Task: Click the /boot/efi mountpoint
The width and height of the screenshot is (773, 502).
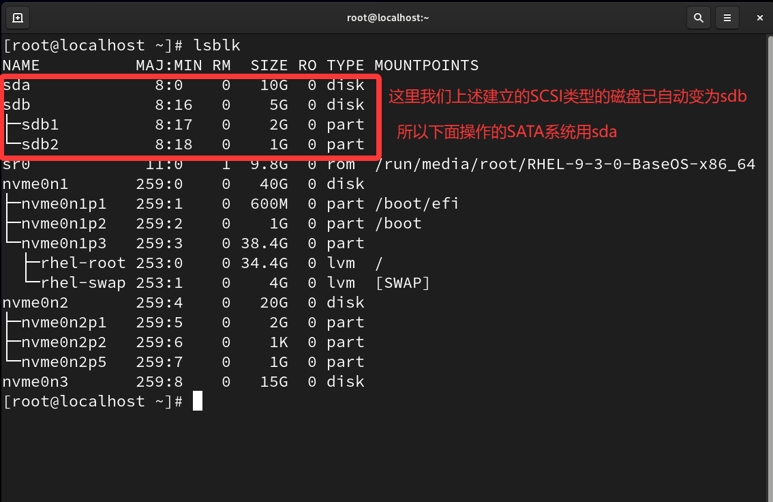Action: (x=417, y=204)
